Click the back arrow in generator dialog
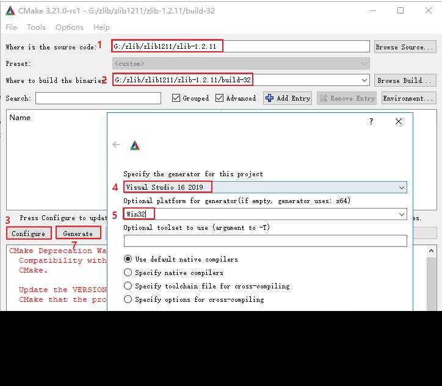The image size is (442, 386). (x=116, y=145)
